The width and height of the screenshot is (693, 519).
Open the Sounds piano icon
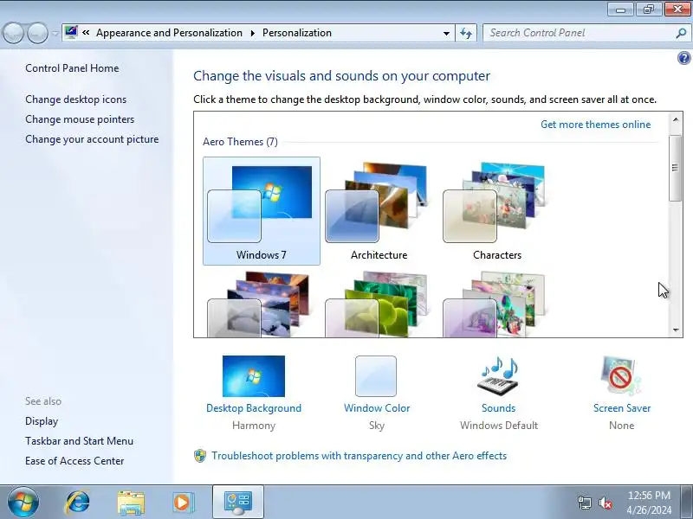click(498, 376)
